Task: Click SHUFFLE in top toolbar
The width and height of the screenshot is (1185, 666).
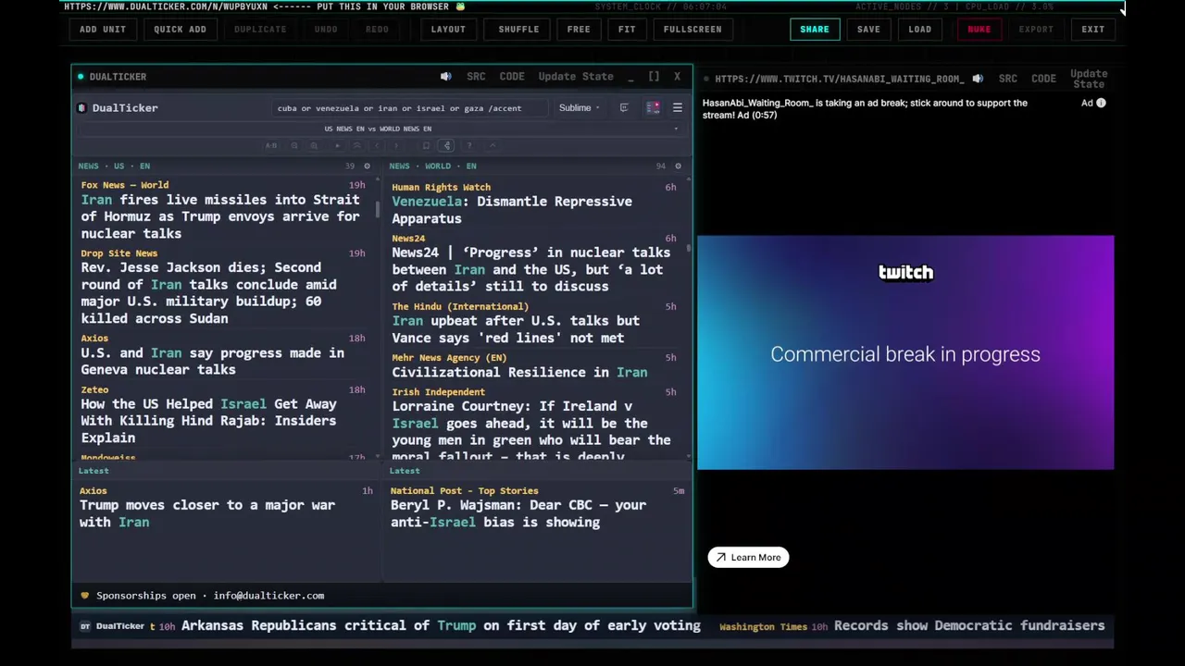Action: tap(518, 29)
